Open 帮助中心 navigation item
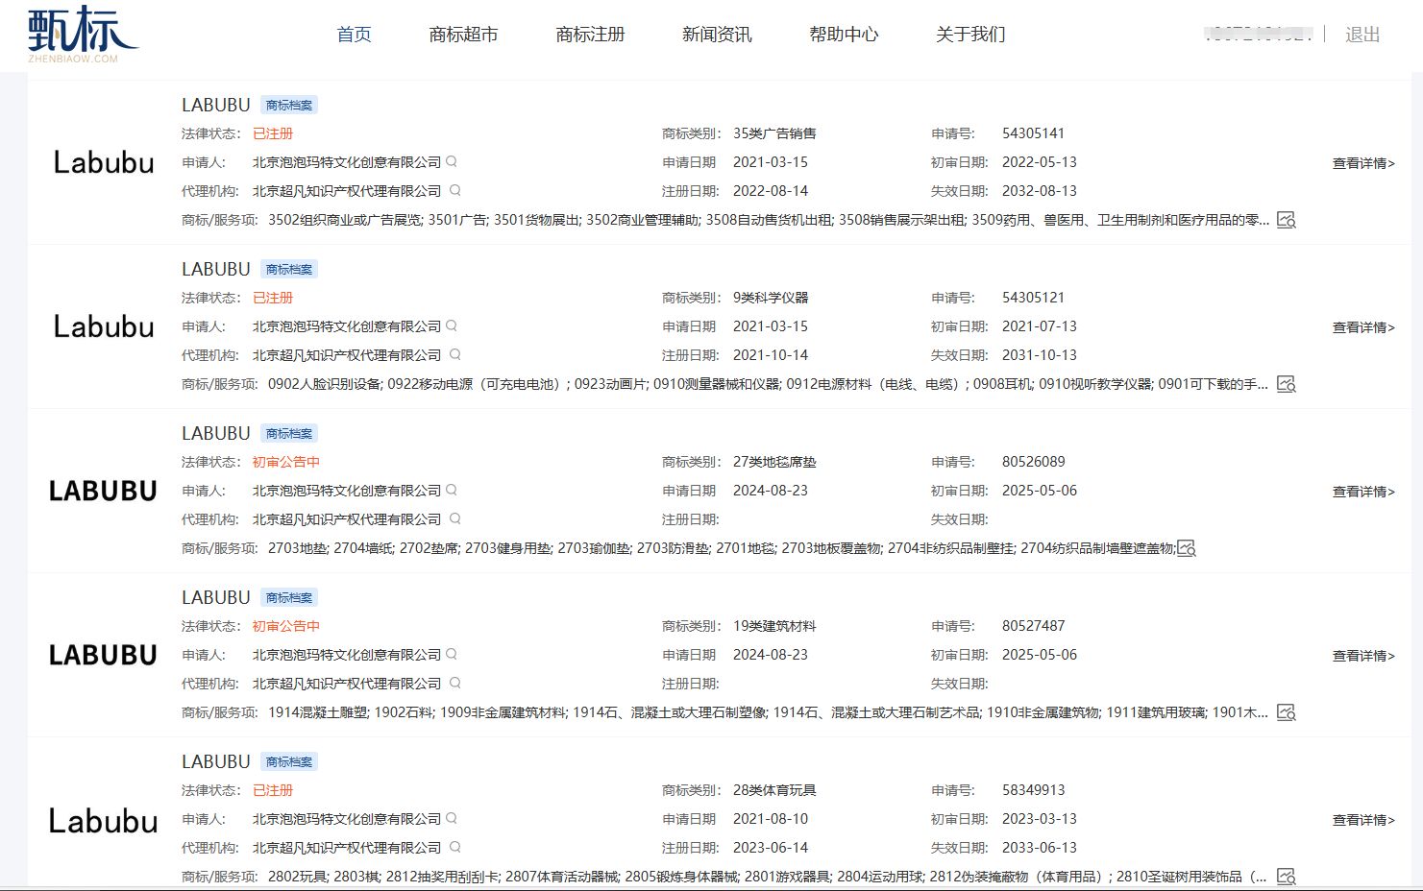Screen dimensions: 1423x891 pos(844,35)
